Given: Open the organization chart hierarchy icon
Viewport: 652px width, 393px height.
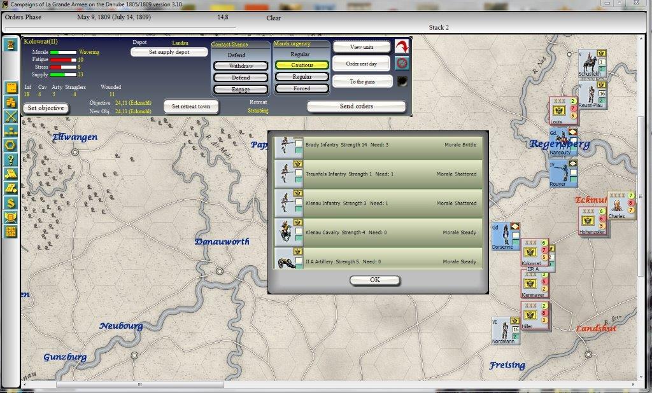Looking at the screenshot, I should (x=11, y=131).
